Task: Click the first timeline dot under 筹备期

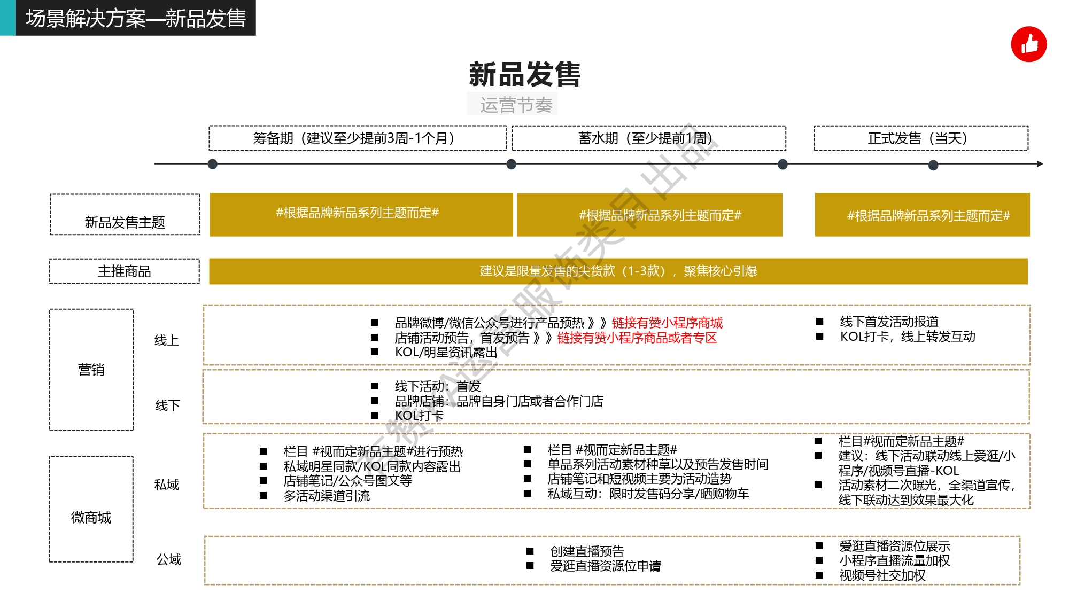Action: click(x=212, y=164)
